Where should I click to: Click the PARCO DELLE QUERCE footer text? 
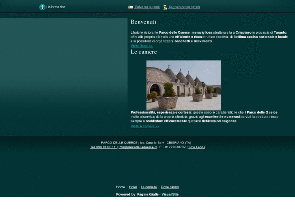119,143
